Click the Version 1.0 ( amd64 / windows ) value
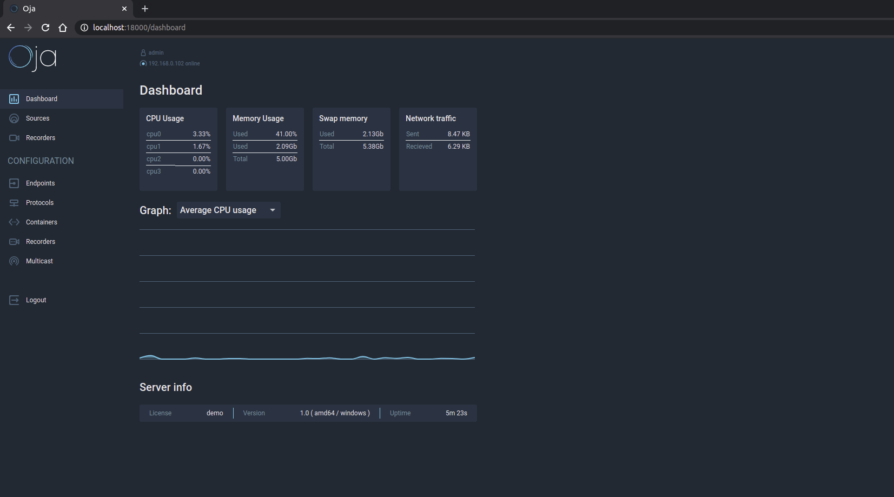Screen dimensions: 894x497 click(335, 413)
